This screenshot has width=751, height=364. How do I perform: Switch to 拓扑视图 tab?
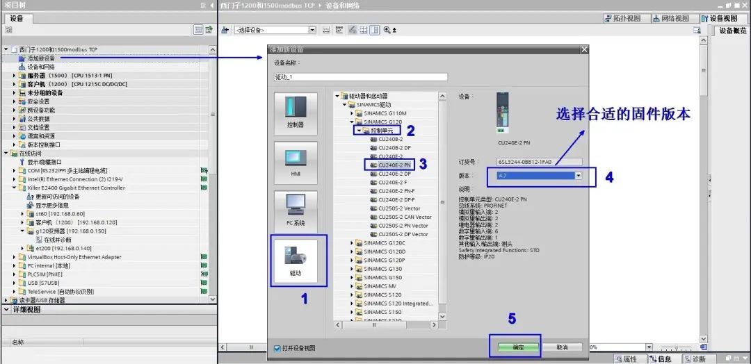click(x=622, y=18)
